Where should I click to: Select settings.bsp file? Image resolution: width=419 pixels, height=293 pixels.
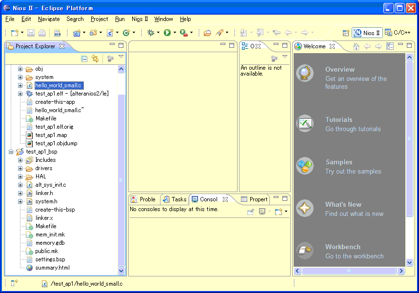click(50, 259)
